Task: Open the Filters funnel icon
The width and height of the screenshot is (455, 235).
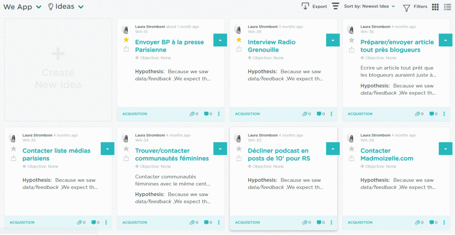Action: tap(406, 8)
